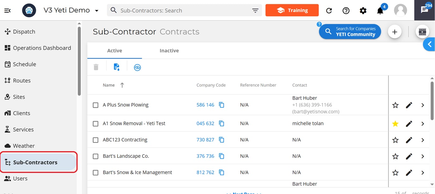Screen dimensions: 435x194
Task: Unfavorite A1 Snow Removal - Yeti Test
Action: [x=395, y=123]
